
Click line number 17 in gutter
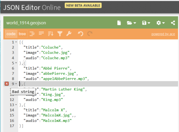coord(12,126)
